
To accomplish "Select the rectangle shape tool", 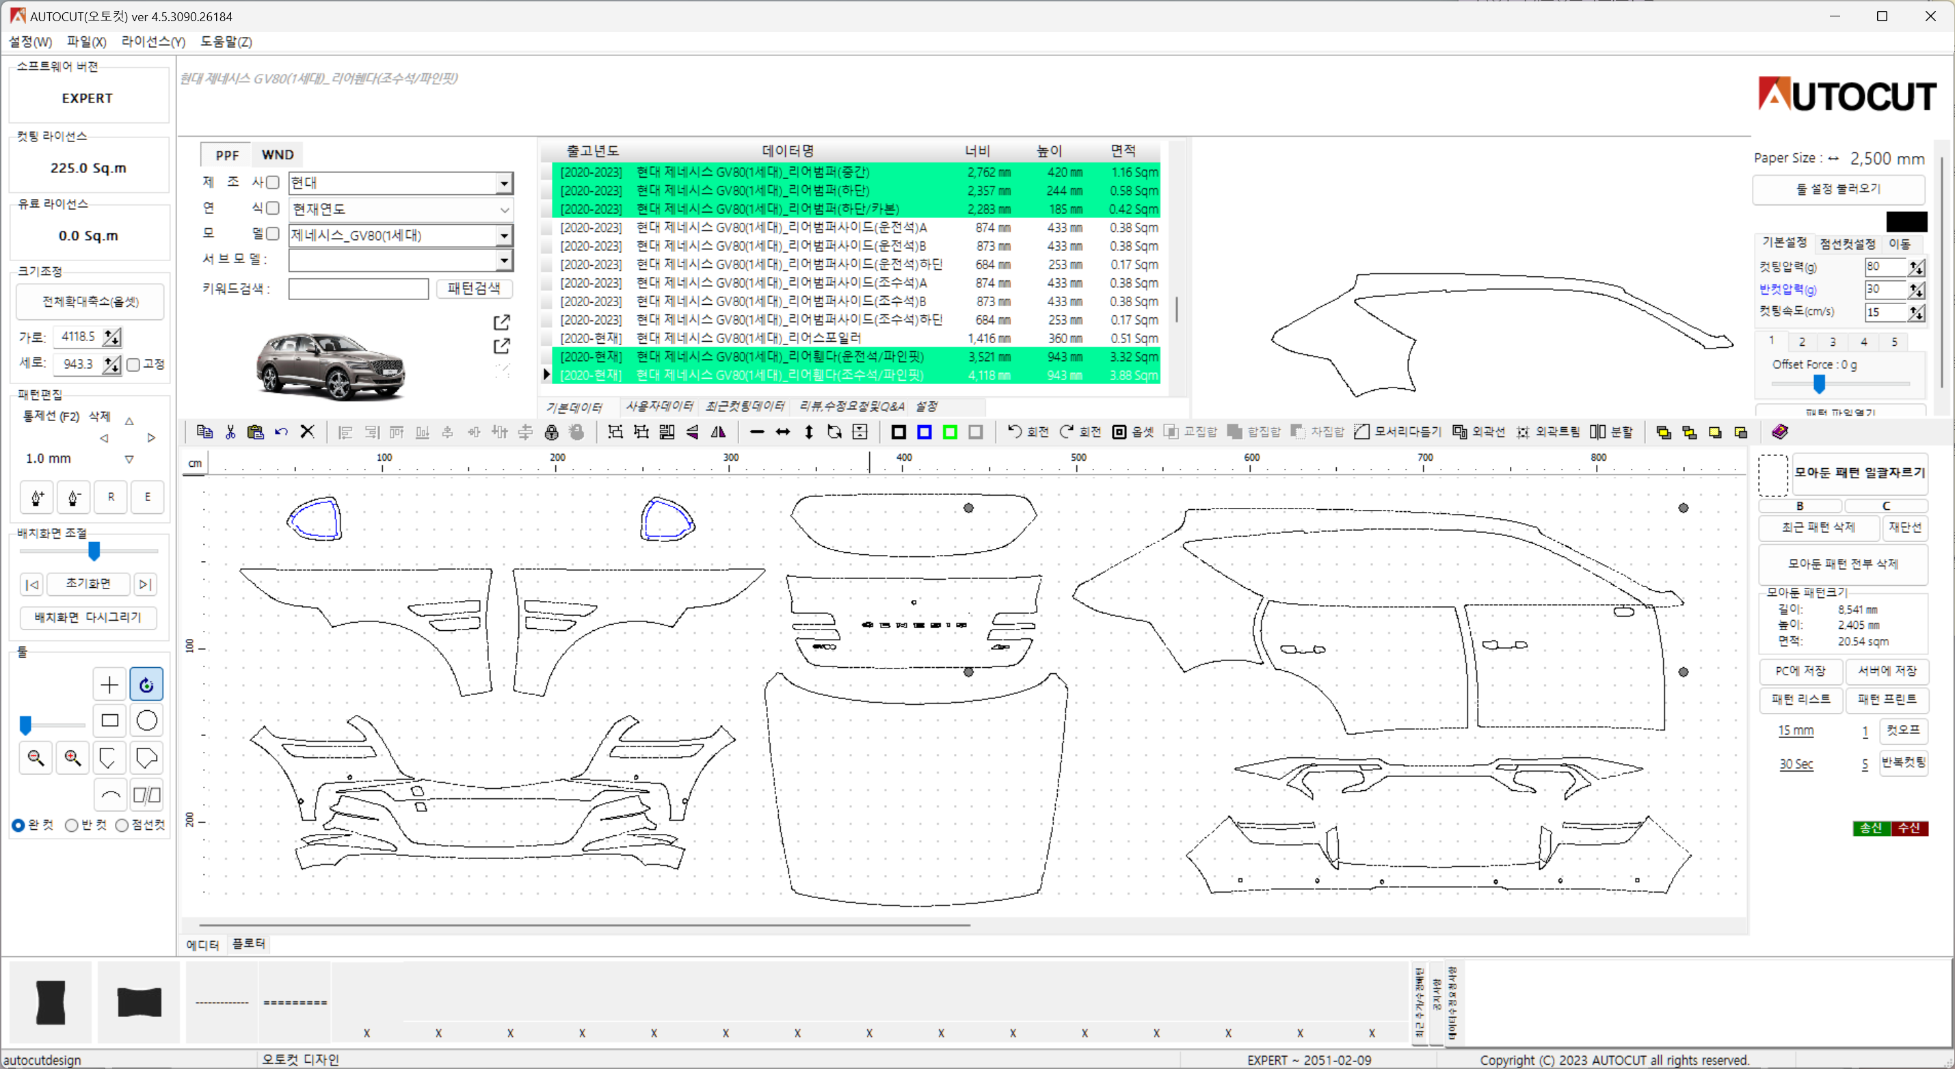I will coord(109,720).
